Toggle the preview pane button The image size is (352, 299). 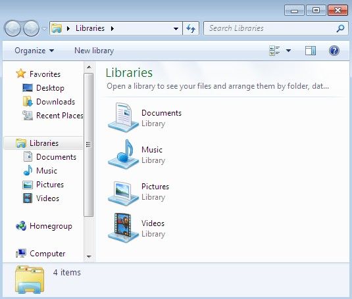[311, 51]
